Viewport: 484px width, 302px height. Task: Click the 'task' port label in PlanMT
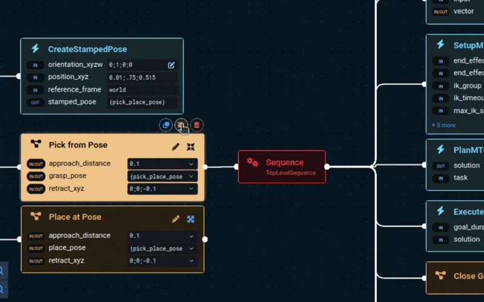click(x=460, y=178)
